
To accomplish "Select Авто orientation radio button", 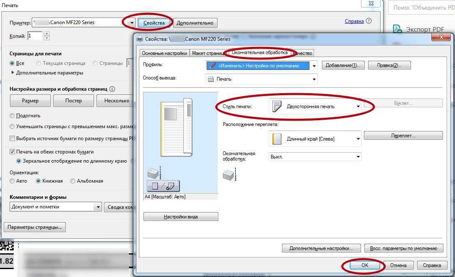I will pyautogui.click(x=12, y=181).
